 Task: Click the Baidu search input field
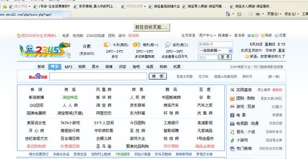pos(98,76)
